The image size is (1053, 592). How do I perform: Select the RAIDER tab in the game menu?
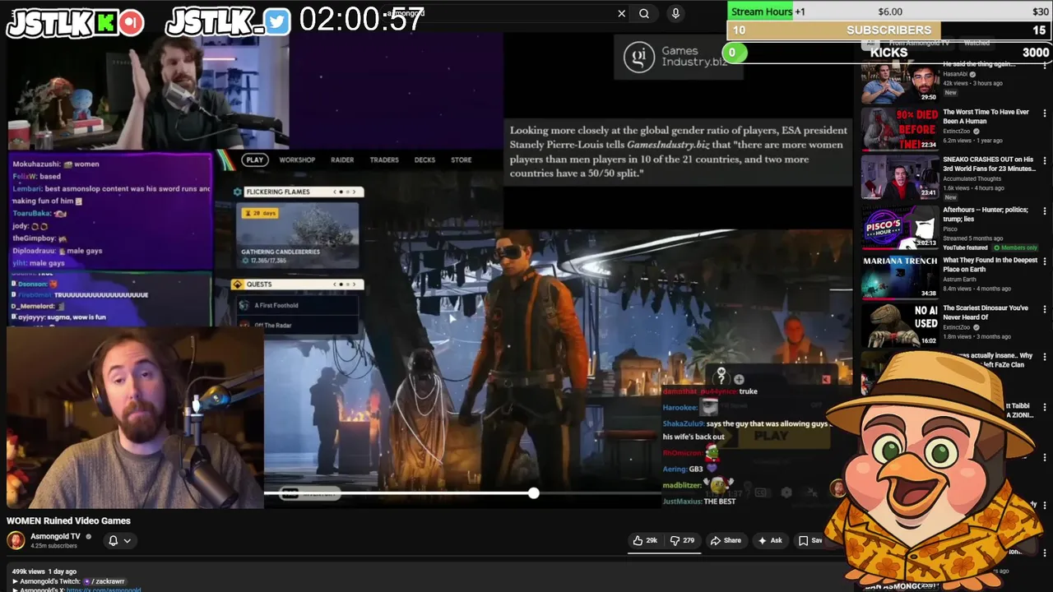[342, 160]
